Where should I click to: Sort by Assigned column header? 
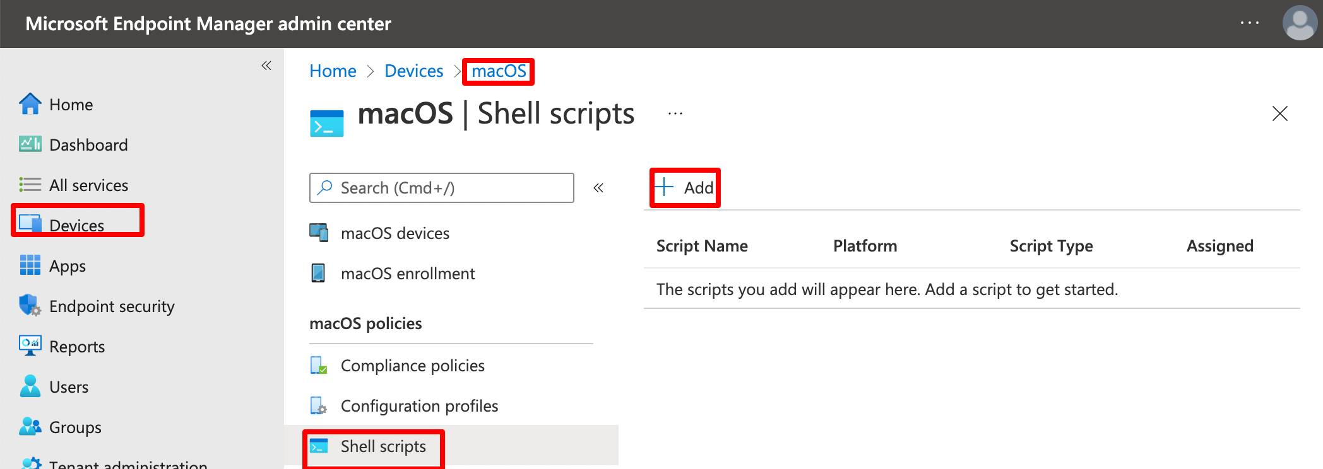pyautogui.click(x=1220, y=246)
